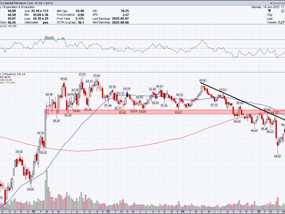Click the 35.83 price label
The image size is (285, 214).
click(x=43, y=153)
